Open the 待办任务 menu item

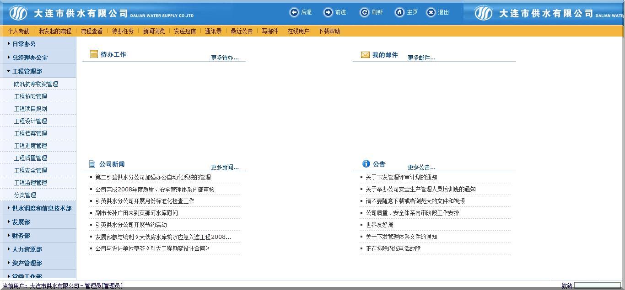(123, 31)
